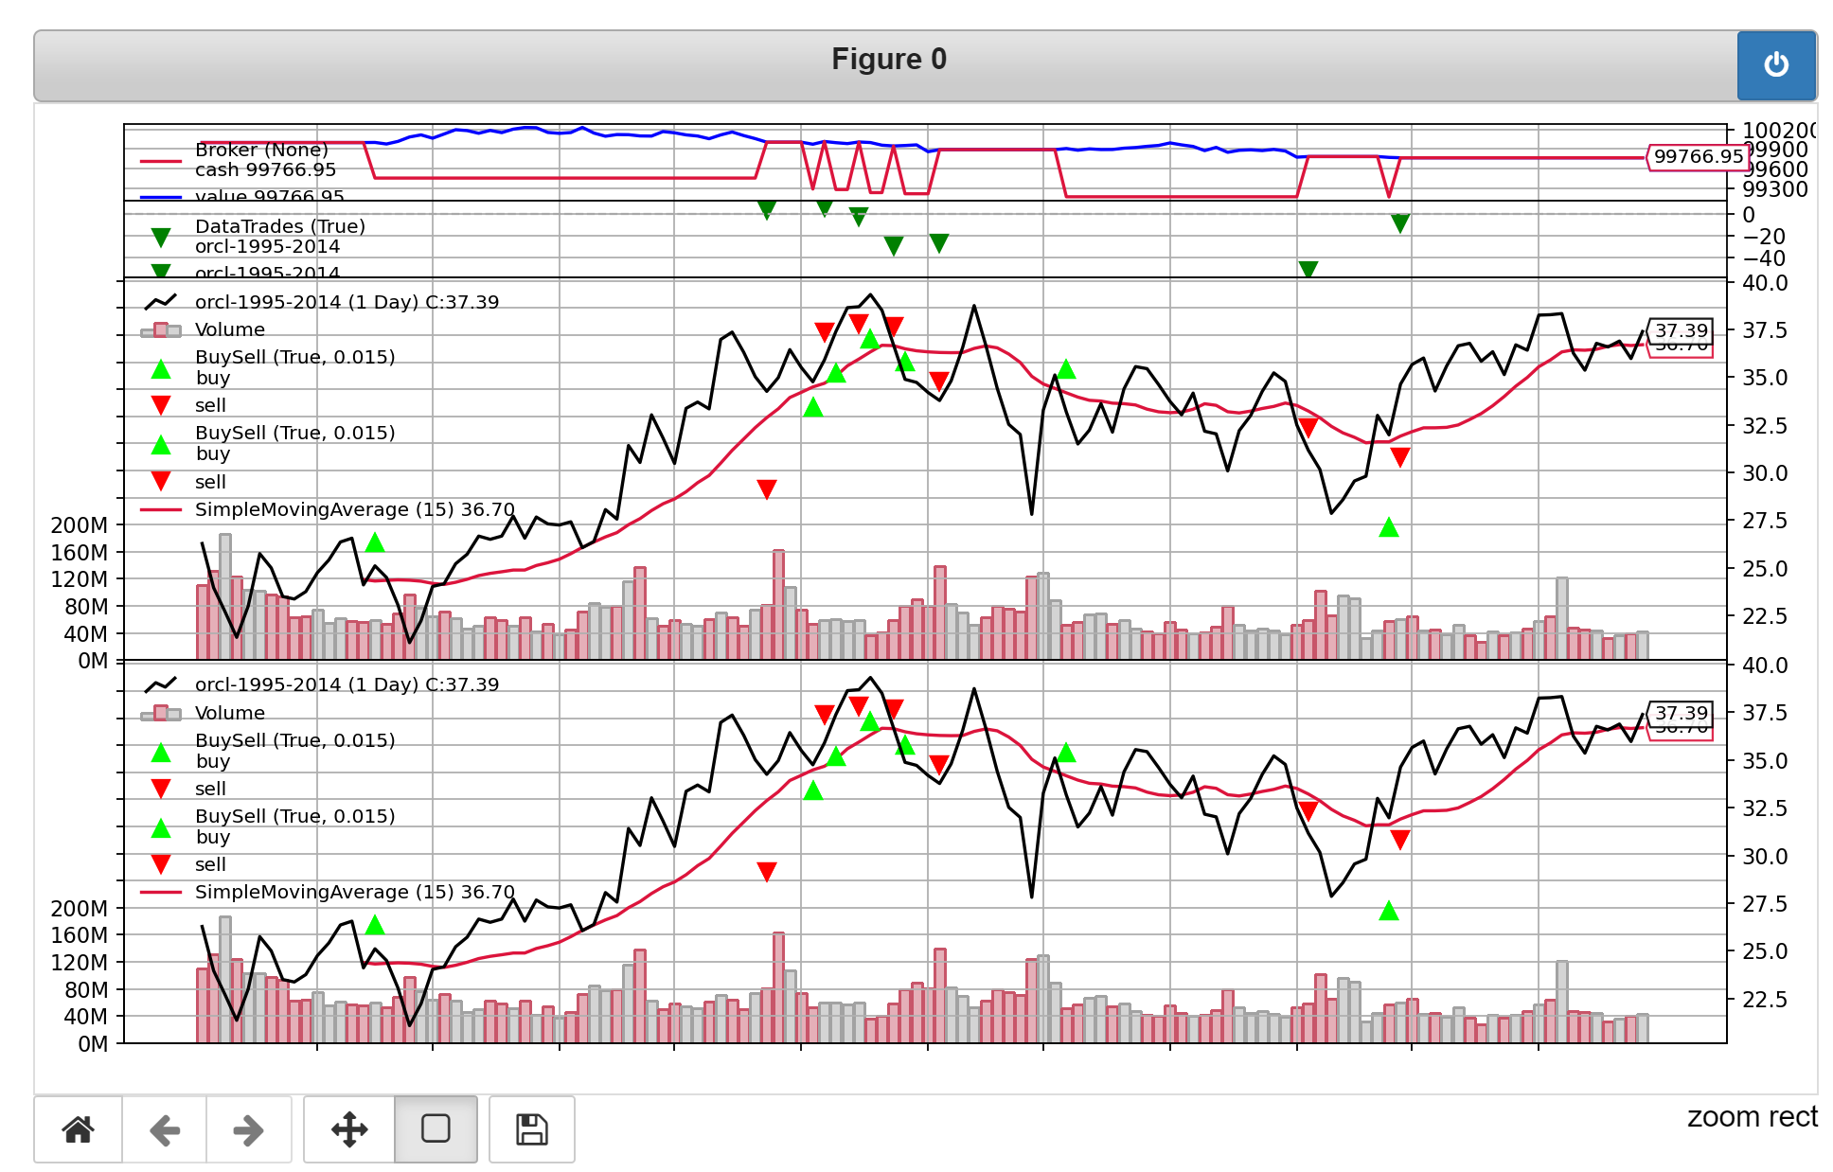
Task: Go back to the previous view
Action: click(x=165, y=1128)
